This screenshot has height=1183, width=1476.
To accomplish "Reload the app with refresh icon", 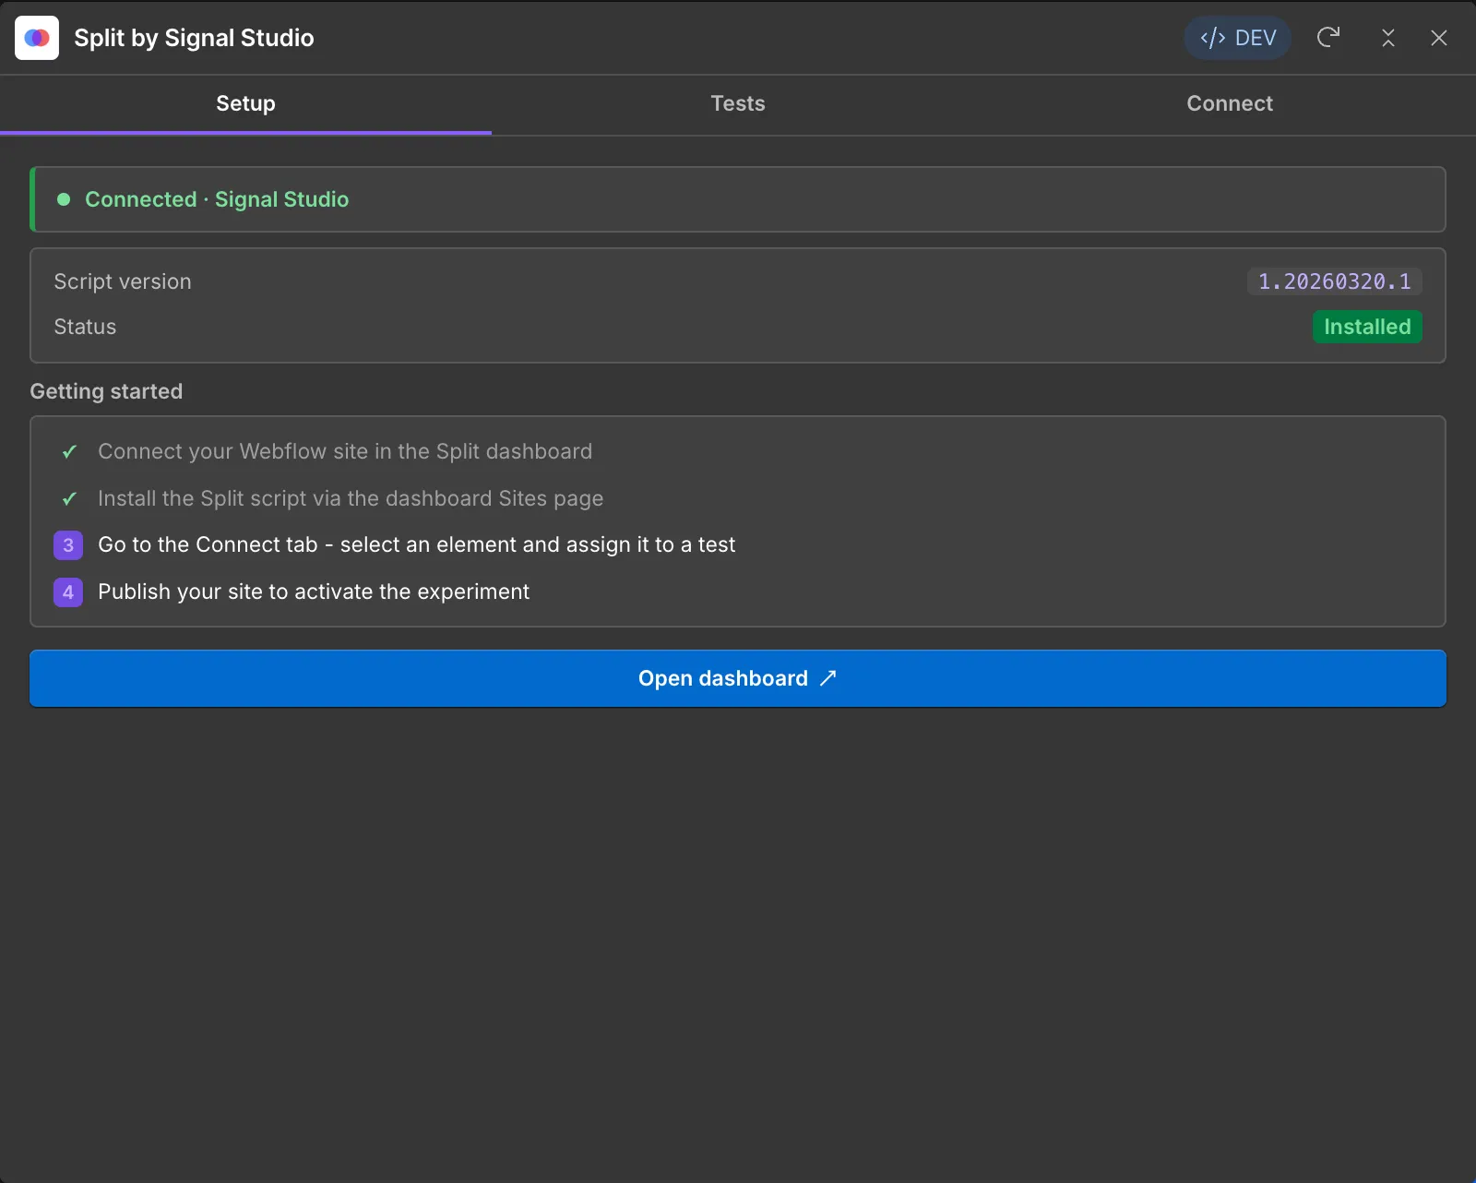I will [1328, 37].
